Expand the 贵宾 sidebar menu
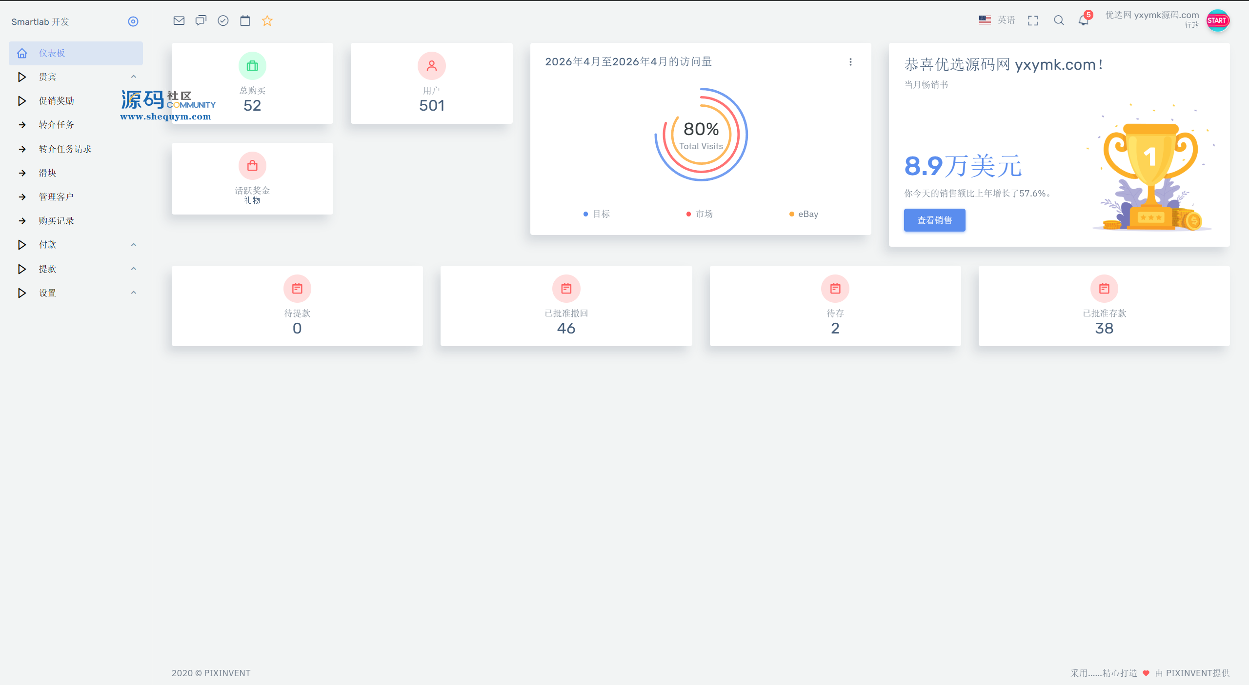 coord(76,77)
